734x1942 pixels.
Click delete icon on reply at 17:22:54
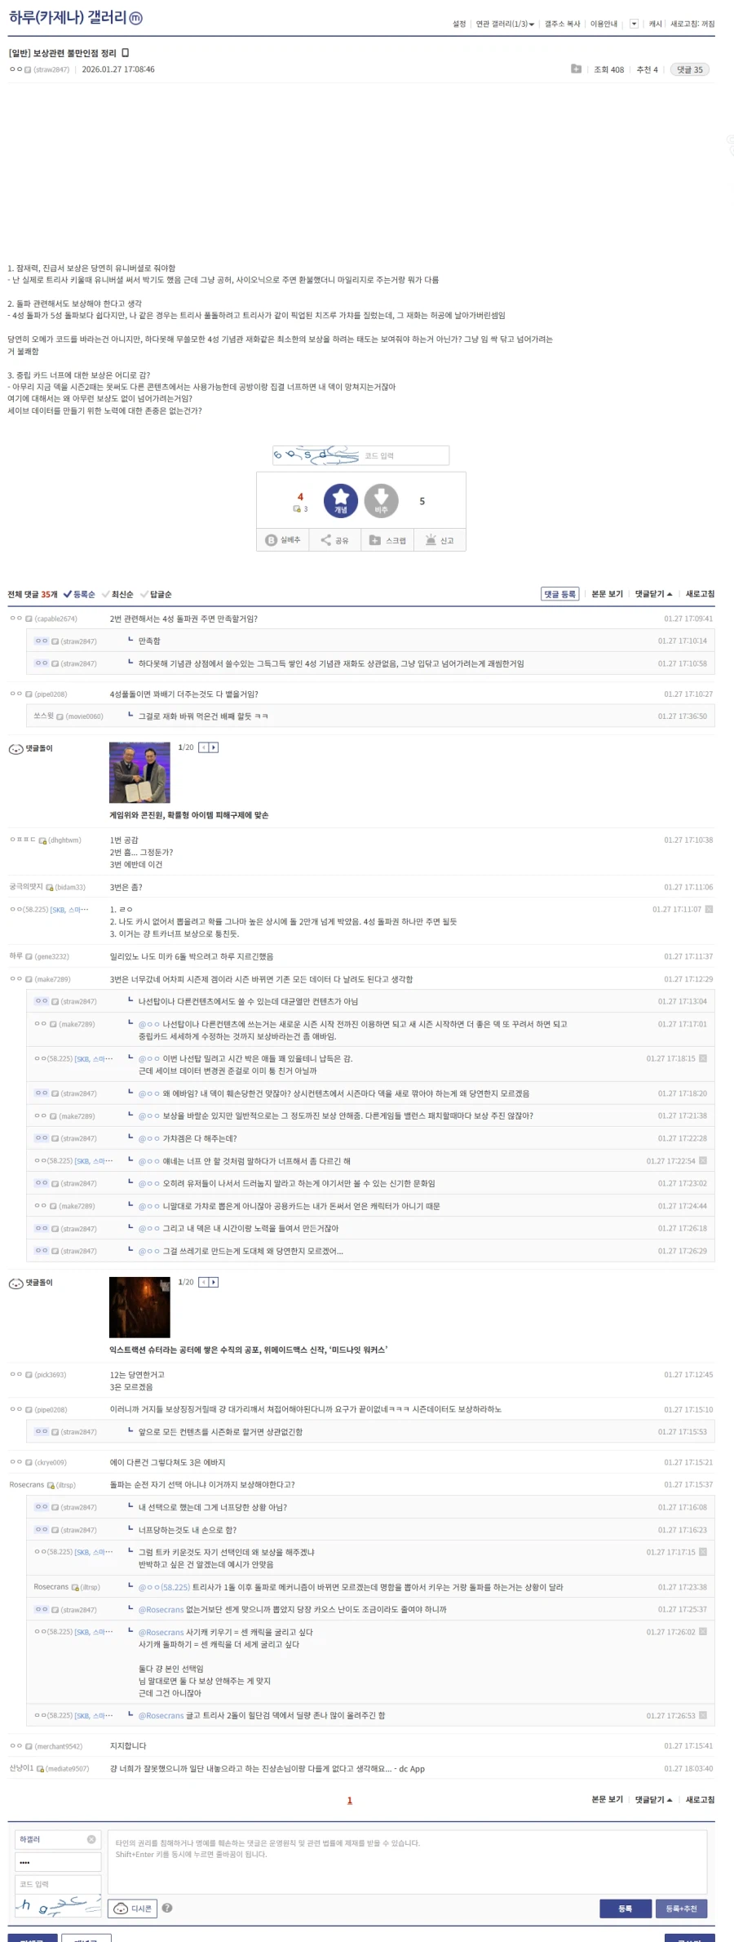pos(703,1160)
